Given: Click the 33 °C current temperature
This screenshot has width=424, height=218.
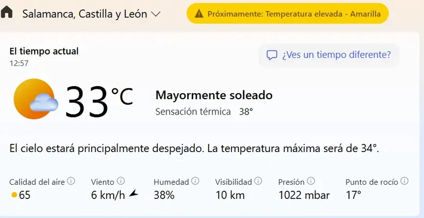Looking at the screenshot, I should click(99, 101).
